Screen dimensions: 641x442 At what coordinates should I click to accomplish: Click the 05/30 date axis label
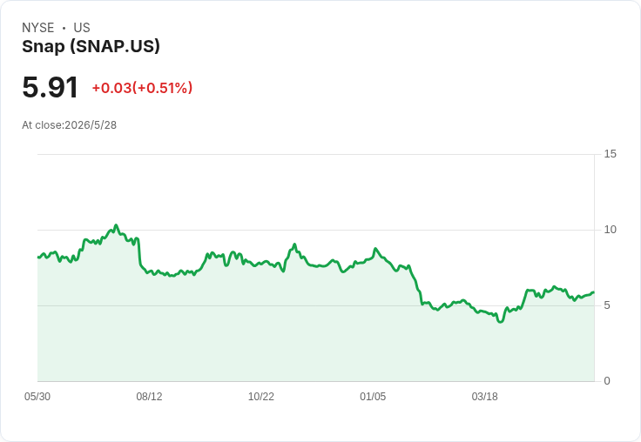pyautogui.click(x=37, y=397)
